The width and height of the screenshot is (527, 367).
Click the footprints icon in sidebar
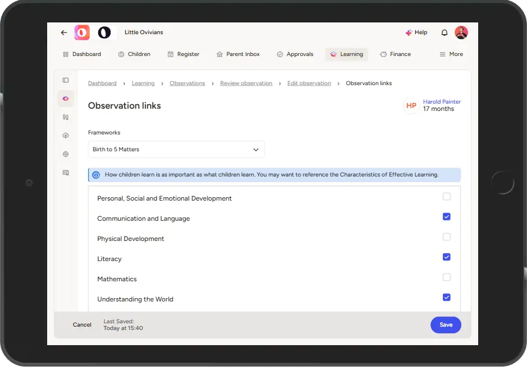coord(66,117)
